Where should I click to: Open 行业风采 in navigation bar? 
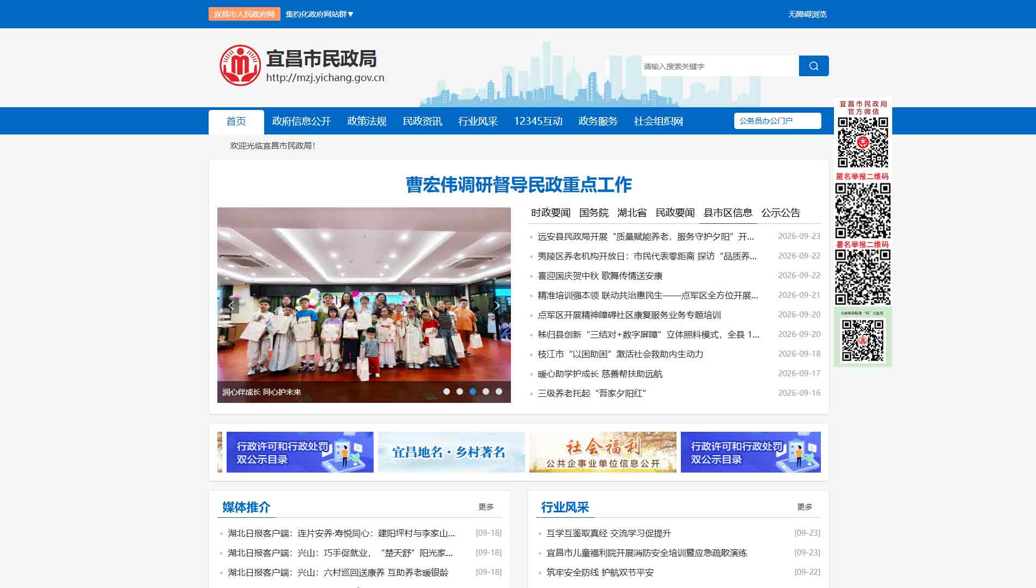(478, 121)
